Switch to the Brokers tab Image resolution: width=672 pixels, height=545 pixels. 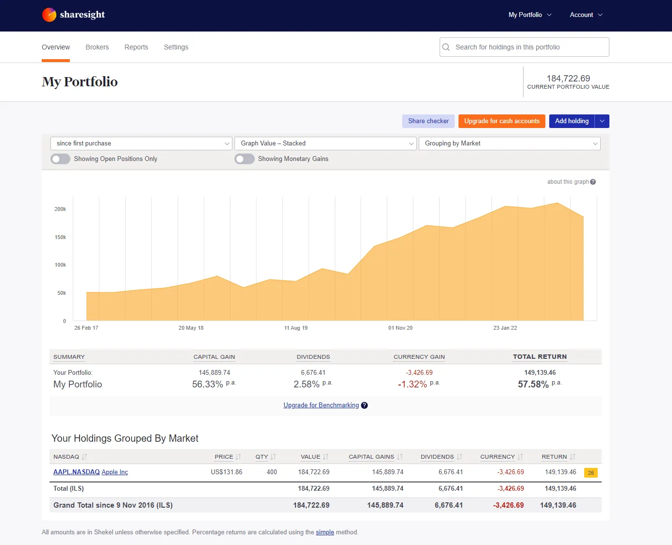(x=97, y=47)
